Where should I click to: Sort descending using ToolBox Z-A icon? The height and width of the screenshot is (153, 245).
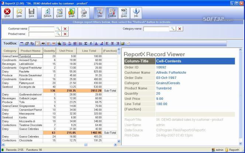[x=70, y=44]
